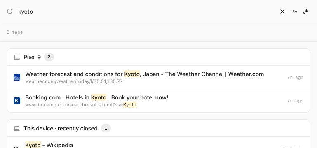317x148 pixels.
Task: Click The Weather Channel favicon
Action: tap(17, 77)
